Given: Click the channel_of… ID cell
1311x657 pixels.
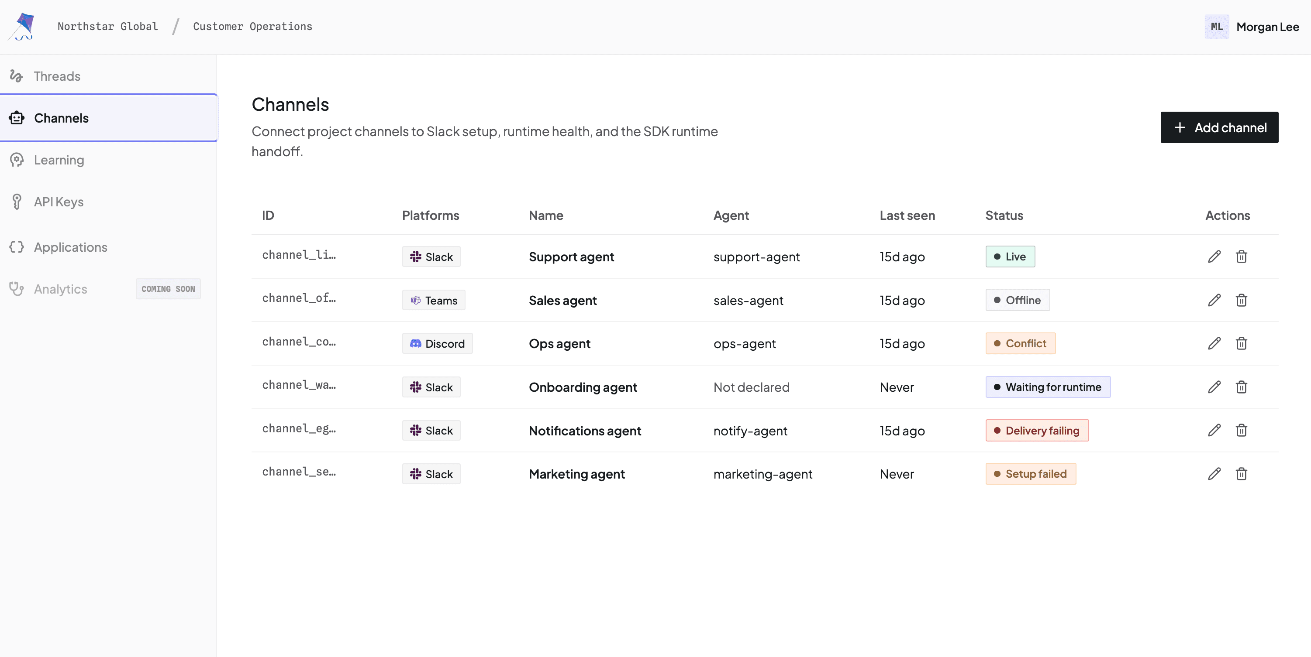Looking at the screenshot, I should coord(299,298).
